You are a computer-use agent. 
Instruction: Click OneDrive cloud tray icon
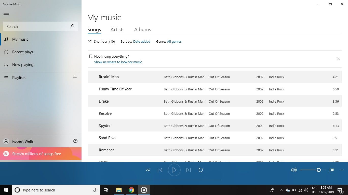click(288, 190)
